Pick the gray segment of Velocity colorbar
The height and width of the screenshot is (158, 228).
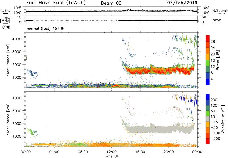208,119
